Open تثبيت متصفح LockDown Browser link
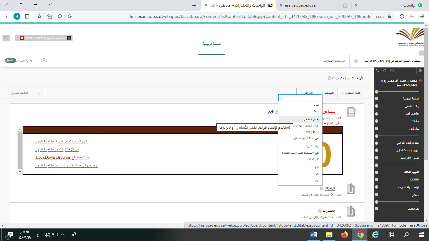Viewport: 429px width, 241px height. click(62, 157)
